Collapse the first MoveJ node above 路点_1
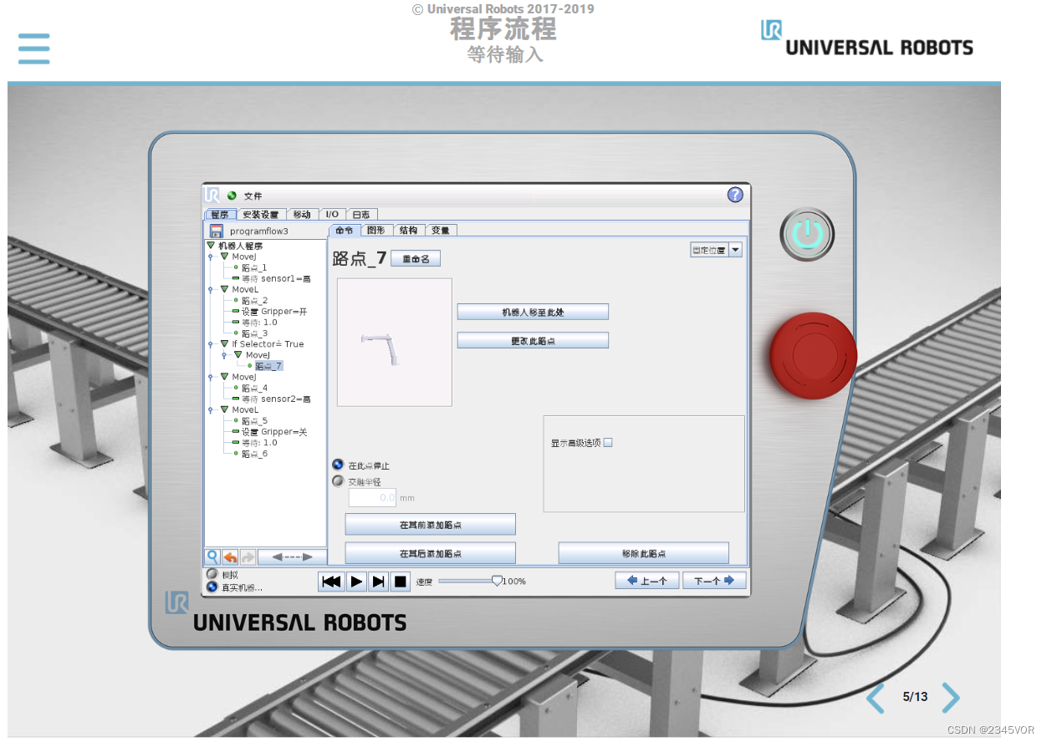The width and height of the screenshot is (1047, 742). (224, 257)
